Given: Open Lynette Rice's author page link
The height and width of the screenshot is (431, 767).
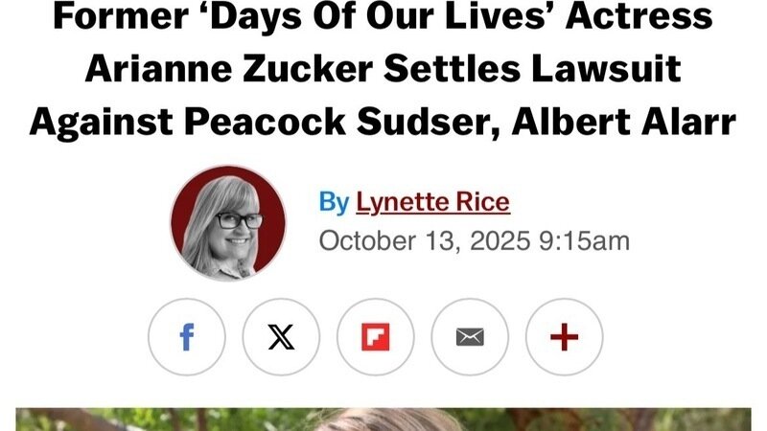Looking at the screenshot, I should tap(433, 202).
